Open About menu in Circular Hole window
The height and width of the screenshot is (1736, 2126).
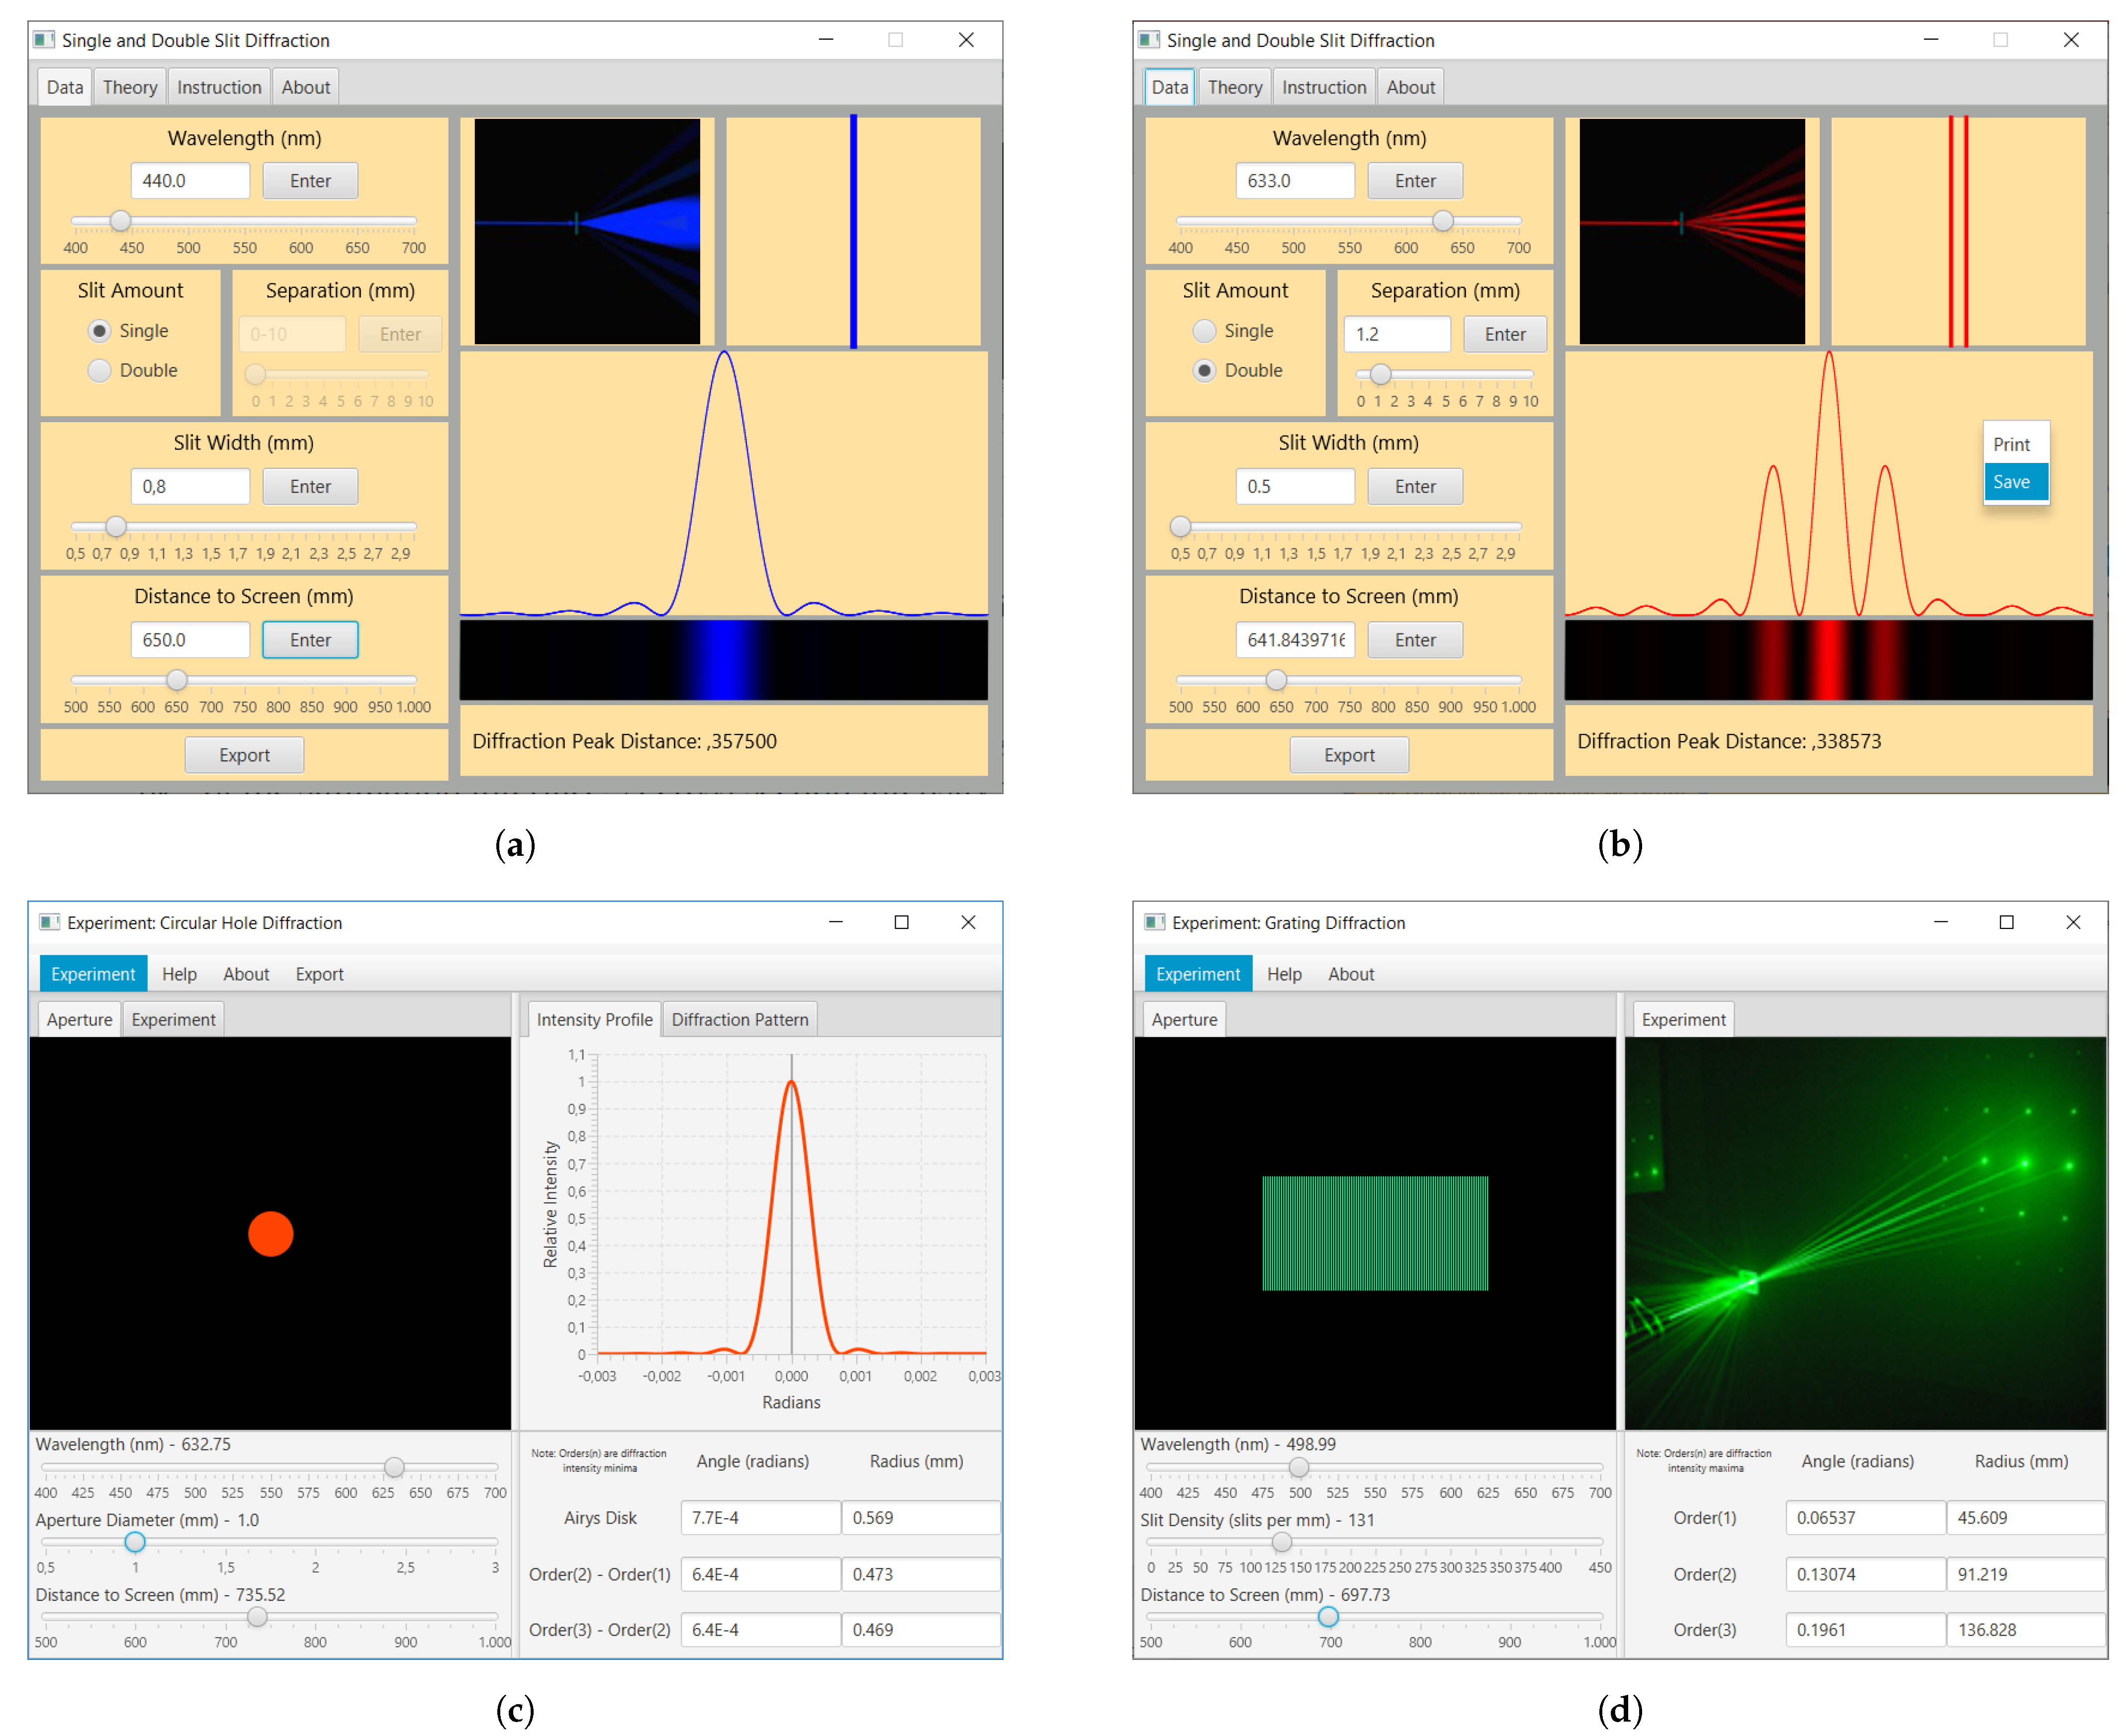(246, 975)
